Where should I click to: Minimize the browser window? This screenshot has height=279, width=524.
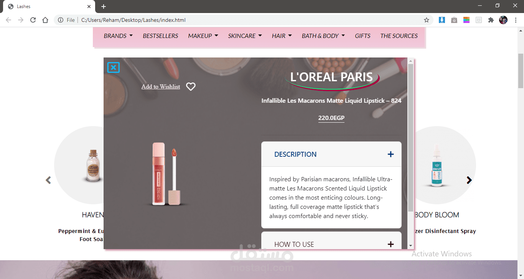click(480, 5)
